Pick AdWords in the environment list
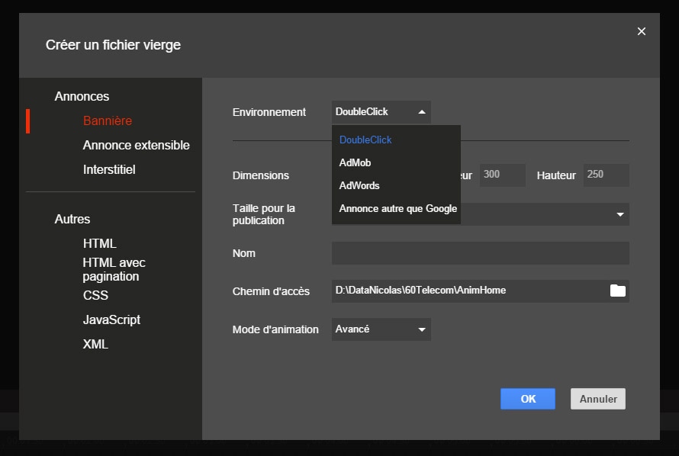Viewport: 679px width, 456px height. click(359, 185)
